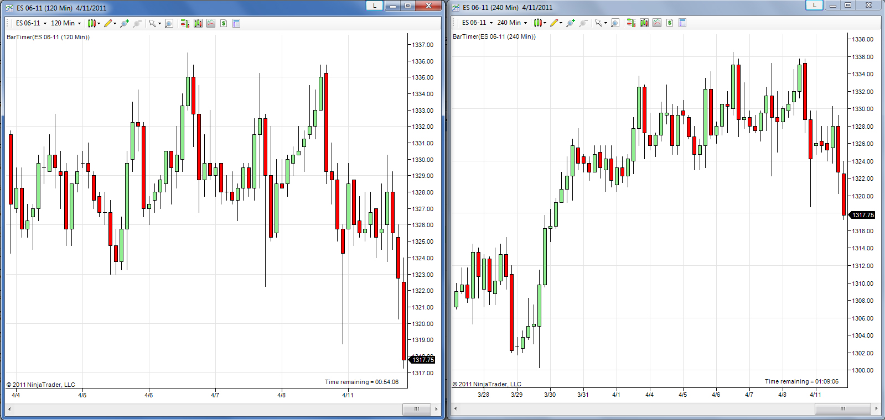Click 4/11 date label in 120 Min chart
885x420 pixels.
348,395
